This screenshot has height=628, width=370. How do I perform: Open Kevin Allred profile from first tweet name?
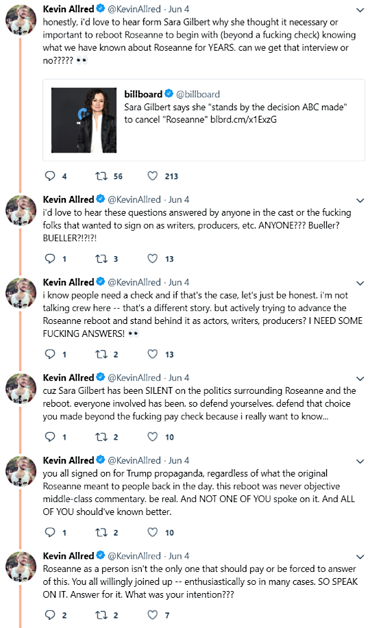[68, 9]
